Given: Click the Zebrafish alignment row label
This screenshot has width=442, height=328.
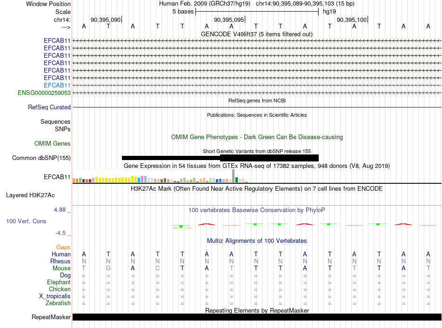Looking at the screenshot, I should pyautogui.click(x=58, y=303).
